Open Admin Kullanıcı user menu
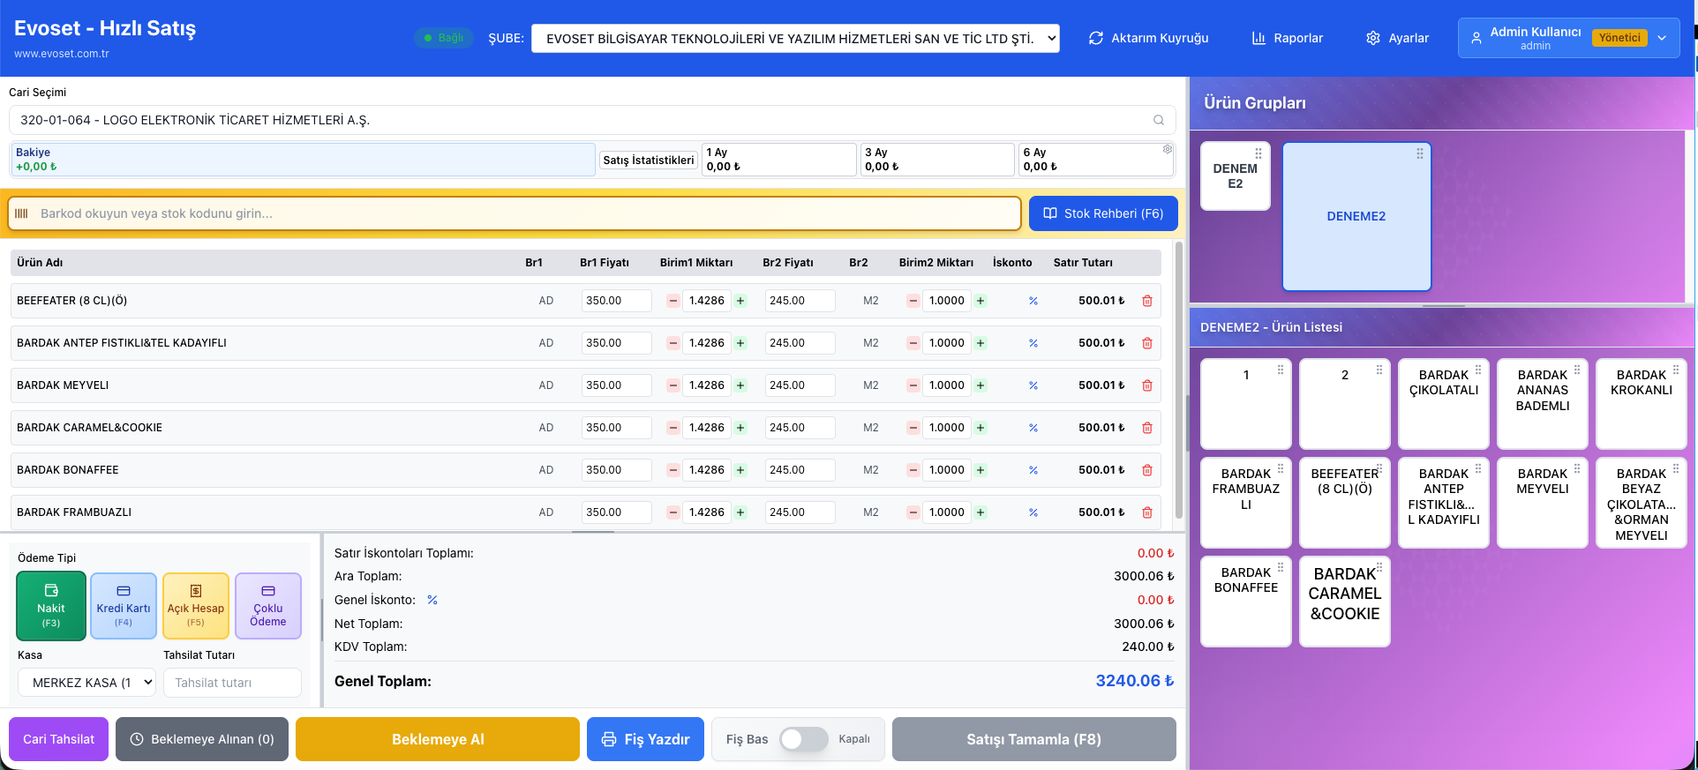 click(1567, 39)
